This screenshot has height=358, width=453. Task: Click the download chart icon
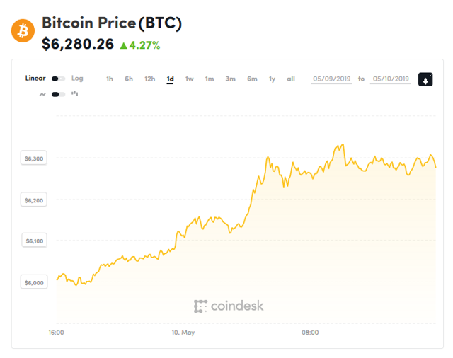click(x=425, y=79)
